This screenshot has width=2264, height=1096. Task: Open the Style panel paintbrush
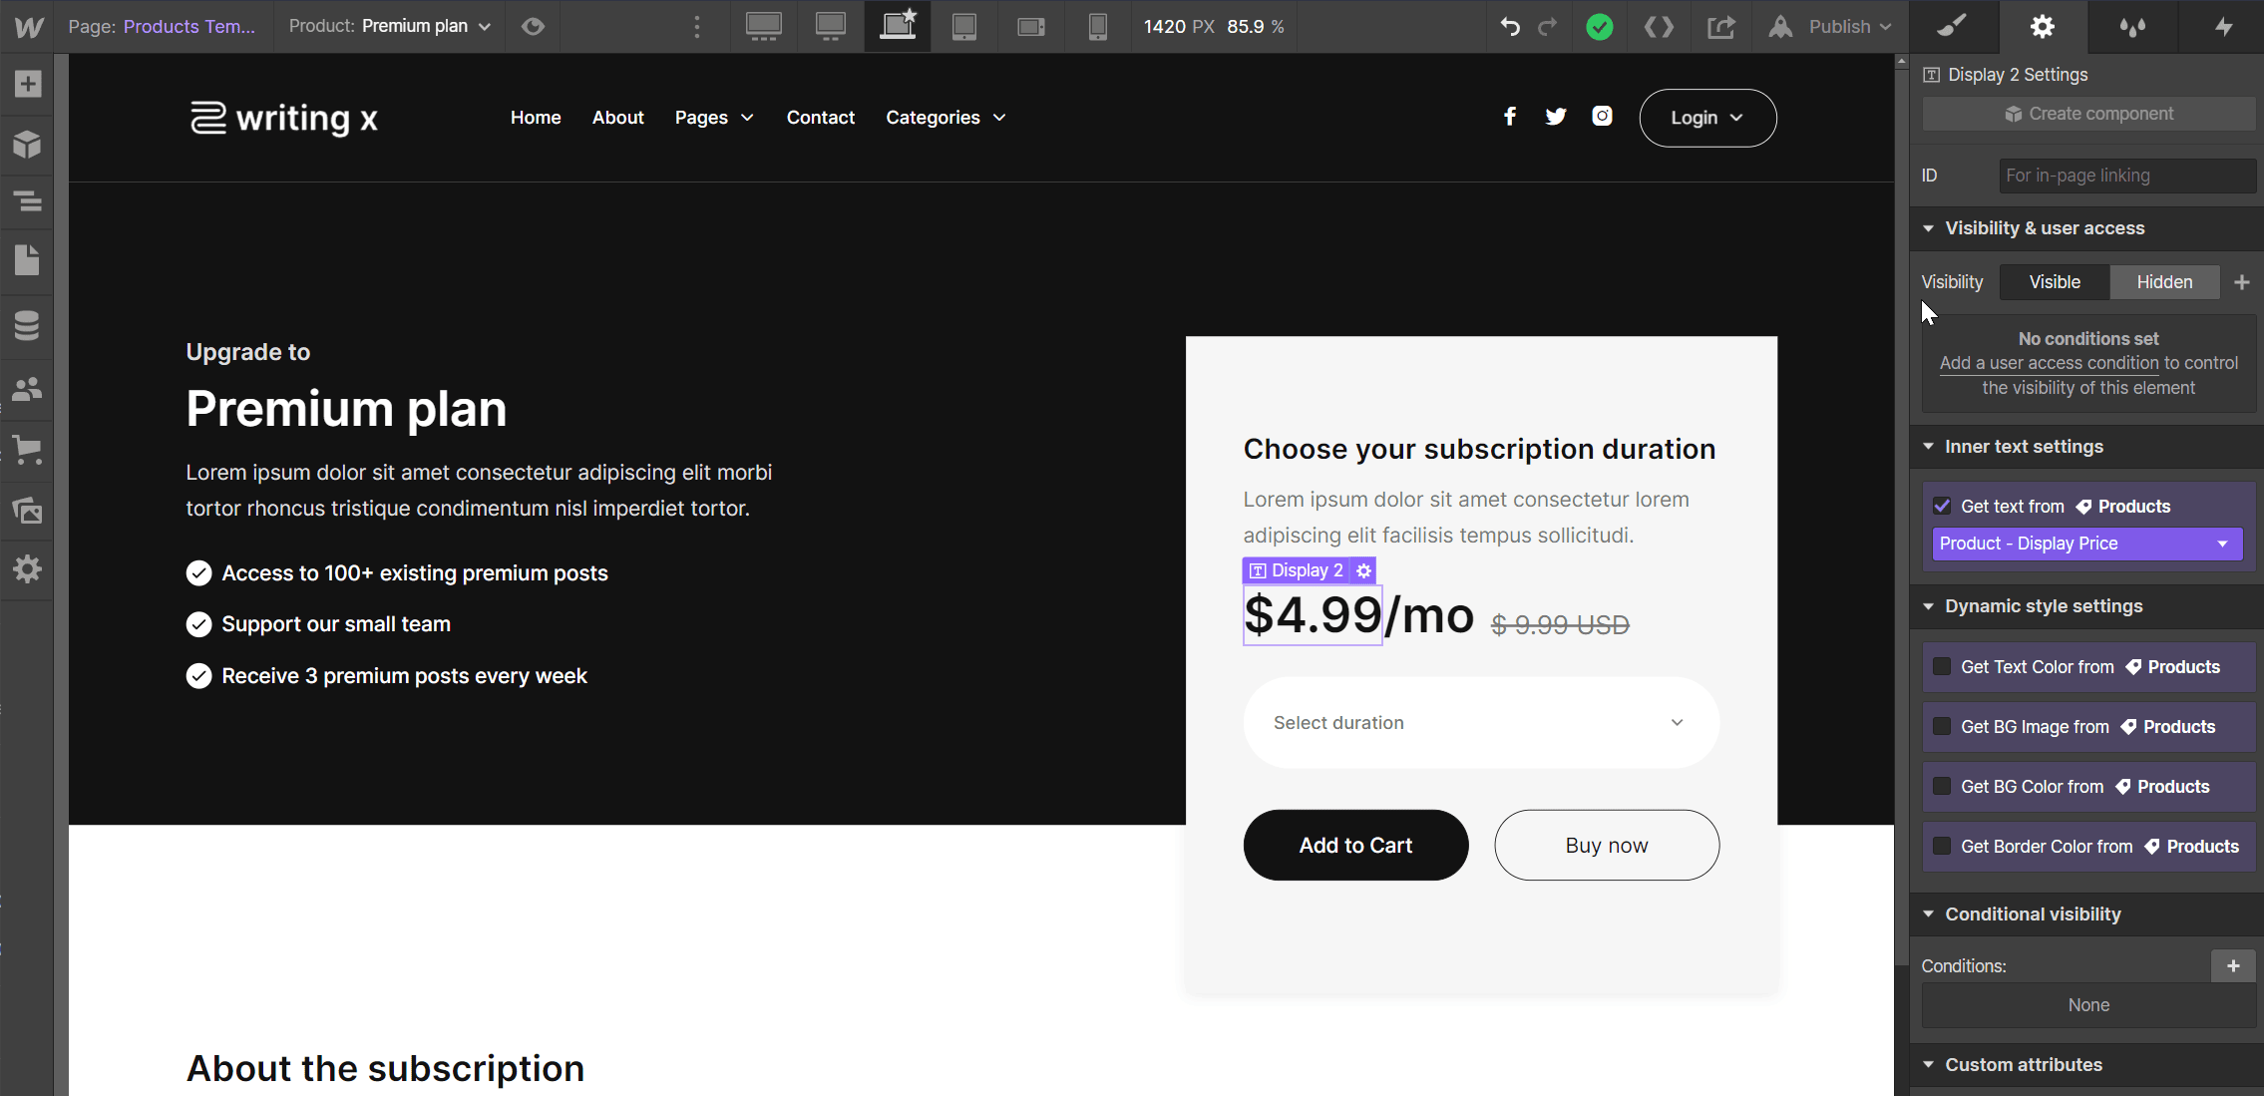click(x=1952, y=26)
